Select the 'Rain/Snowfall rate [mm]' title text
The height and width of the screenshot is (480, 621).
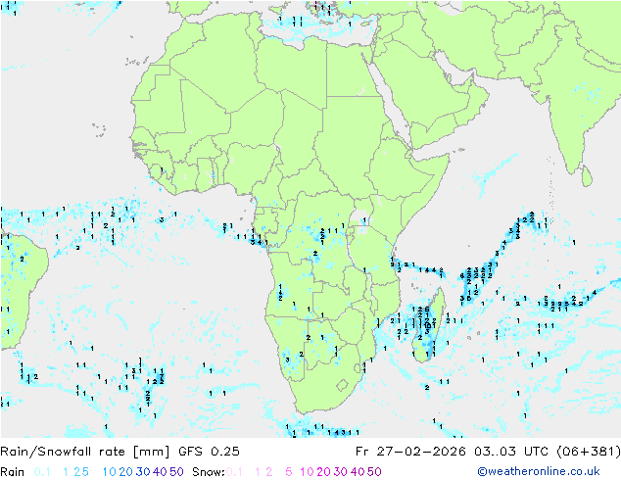coord(85,452)
